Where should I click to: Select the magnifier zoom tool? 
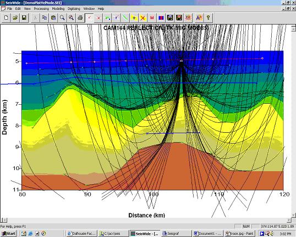click(62, 18)
